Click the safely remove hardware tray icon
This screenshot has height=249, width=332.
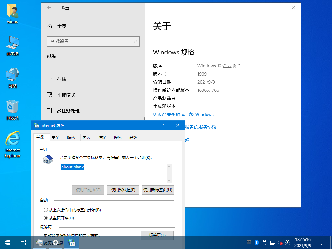point(264,243)
